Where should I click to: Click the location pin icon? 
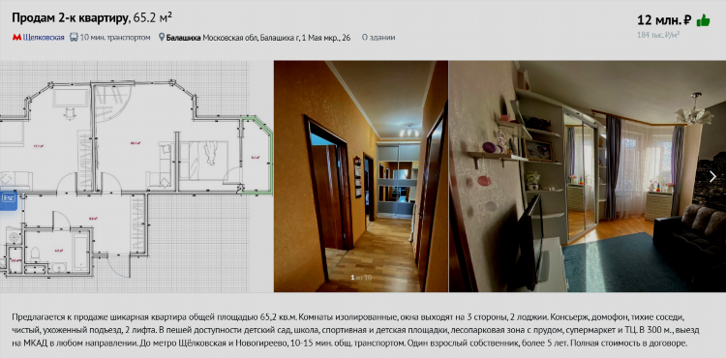point(162,37)
